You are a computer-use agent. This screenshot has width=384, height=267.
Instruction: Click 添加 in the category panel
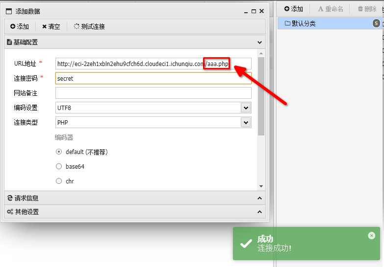coord(294,9)
